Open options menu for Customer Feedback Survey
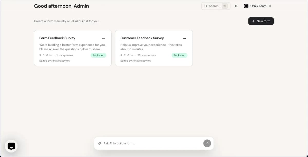This screenshot has width=308, height=157. [x=184, y=38]
